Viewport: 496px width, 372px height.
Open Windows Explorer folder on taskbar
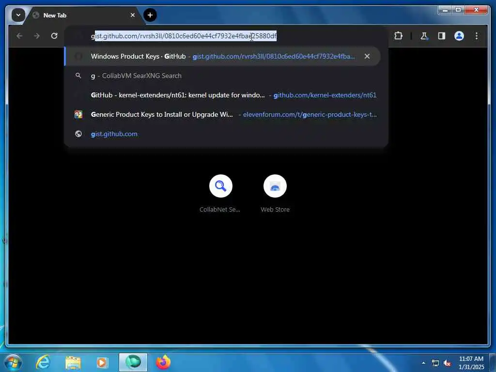point(73,362)
